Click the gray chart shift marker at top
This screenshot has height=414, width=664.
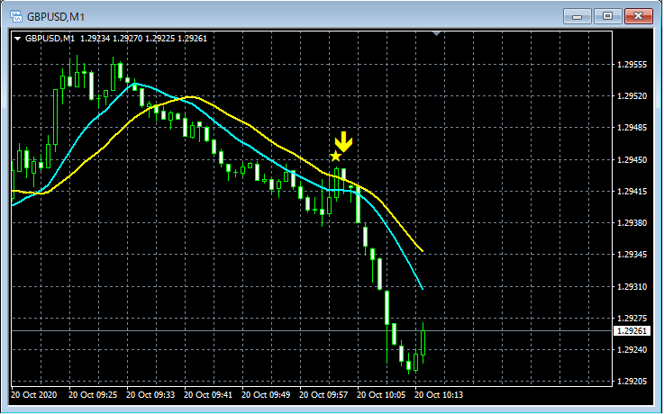point(437,34)
